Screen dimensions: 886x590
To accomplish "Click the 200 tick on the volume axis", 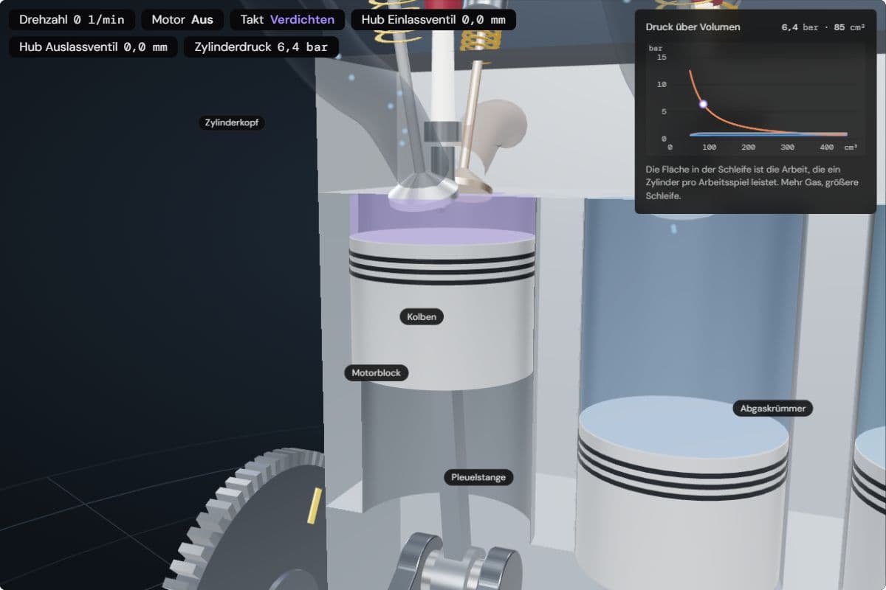I will click(x=749, y=147).
